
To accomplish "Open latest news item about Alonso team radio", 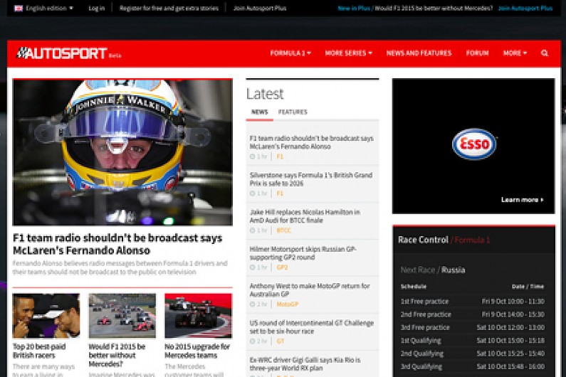I will 312,142.
